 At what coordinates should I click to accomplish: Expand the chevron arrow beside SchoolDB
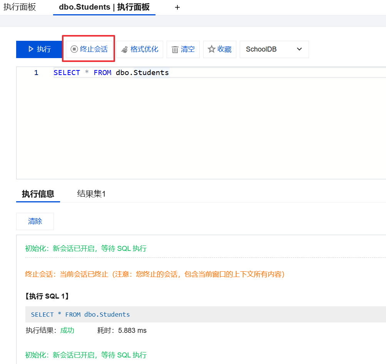pyautogui.click(x=299, y=49)
